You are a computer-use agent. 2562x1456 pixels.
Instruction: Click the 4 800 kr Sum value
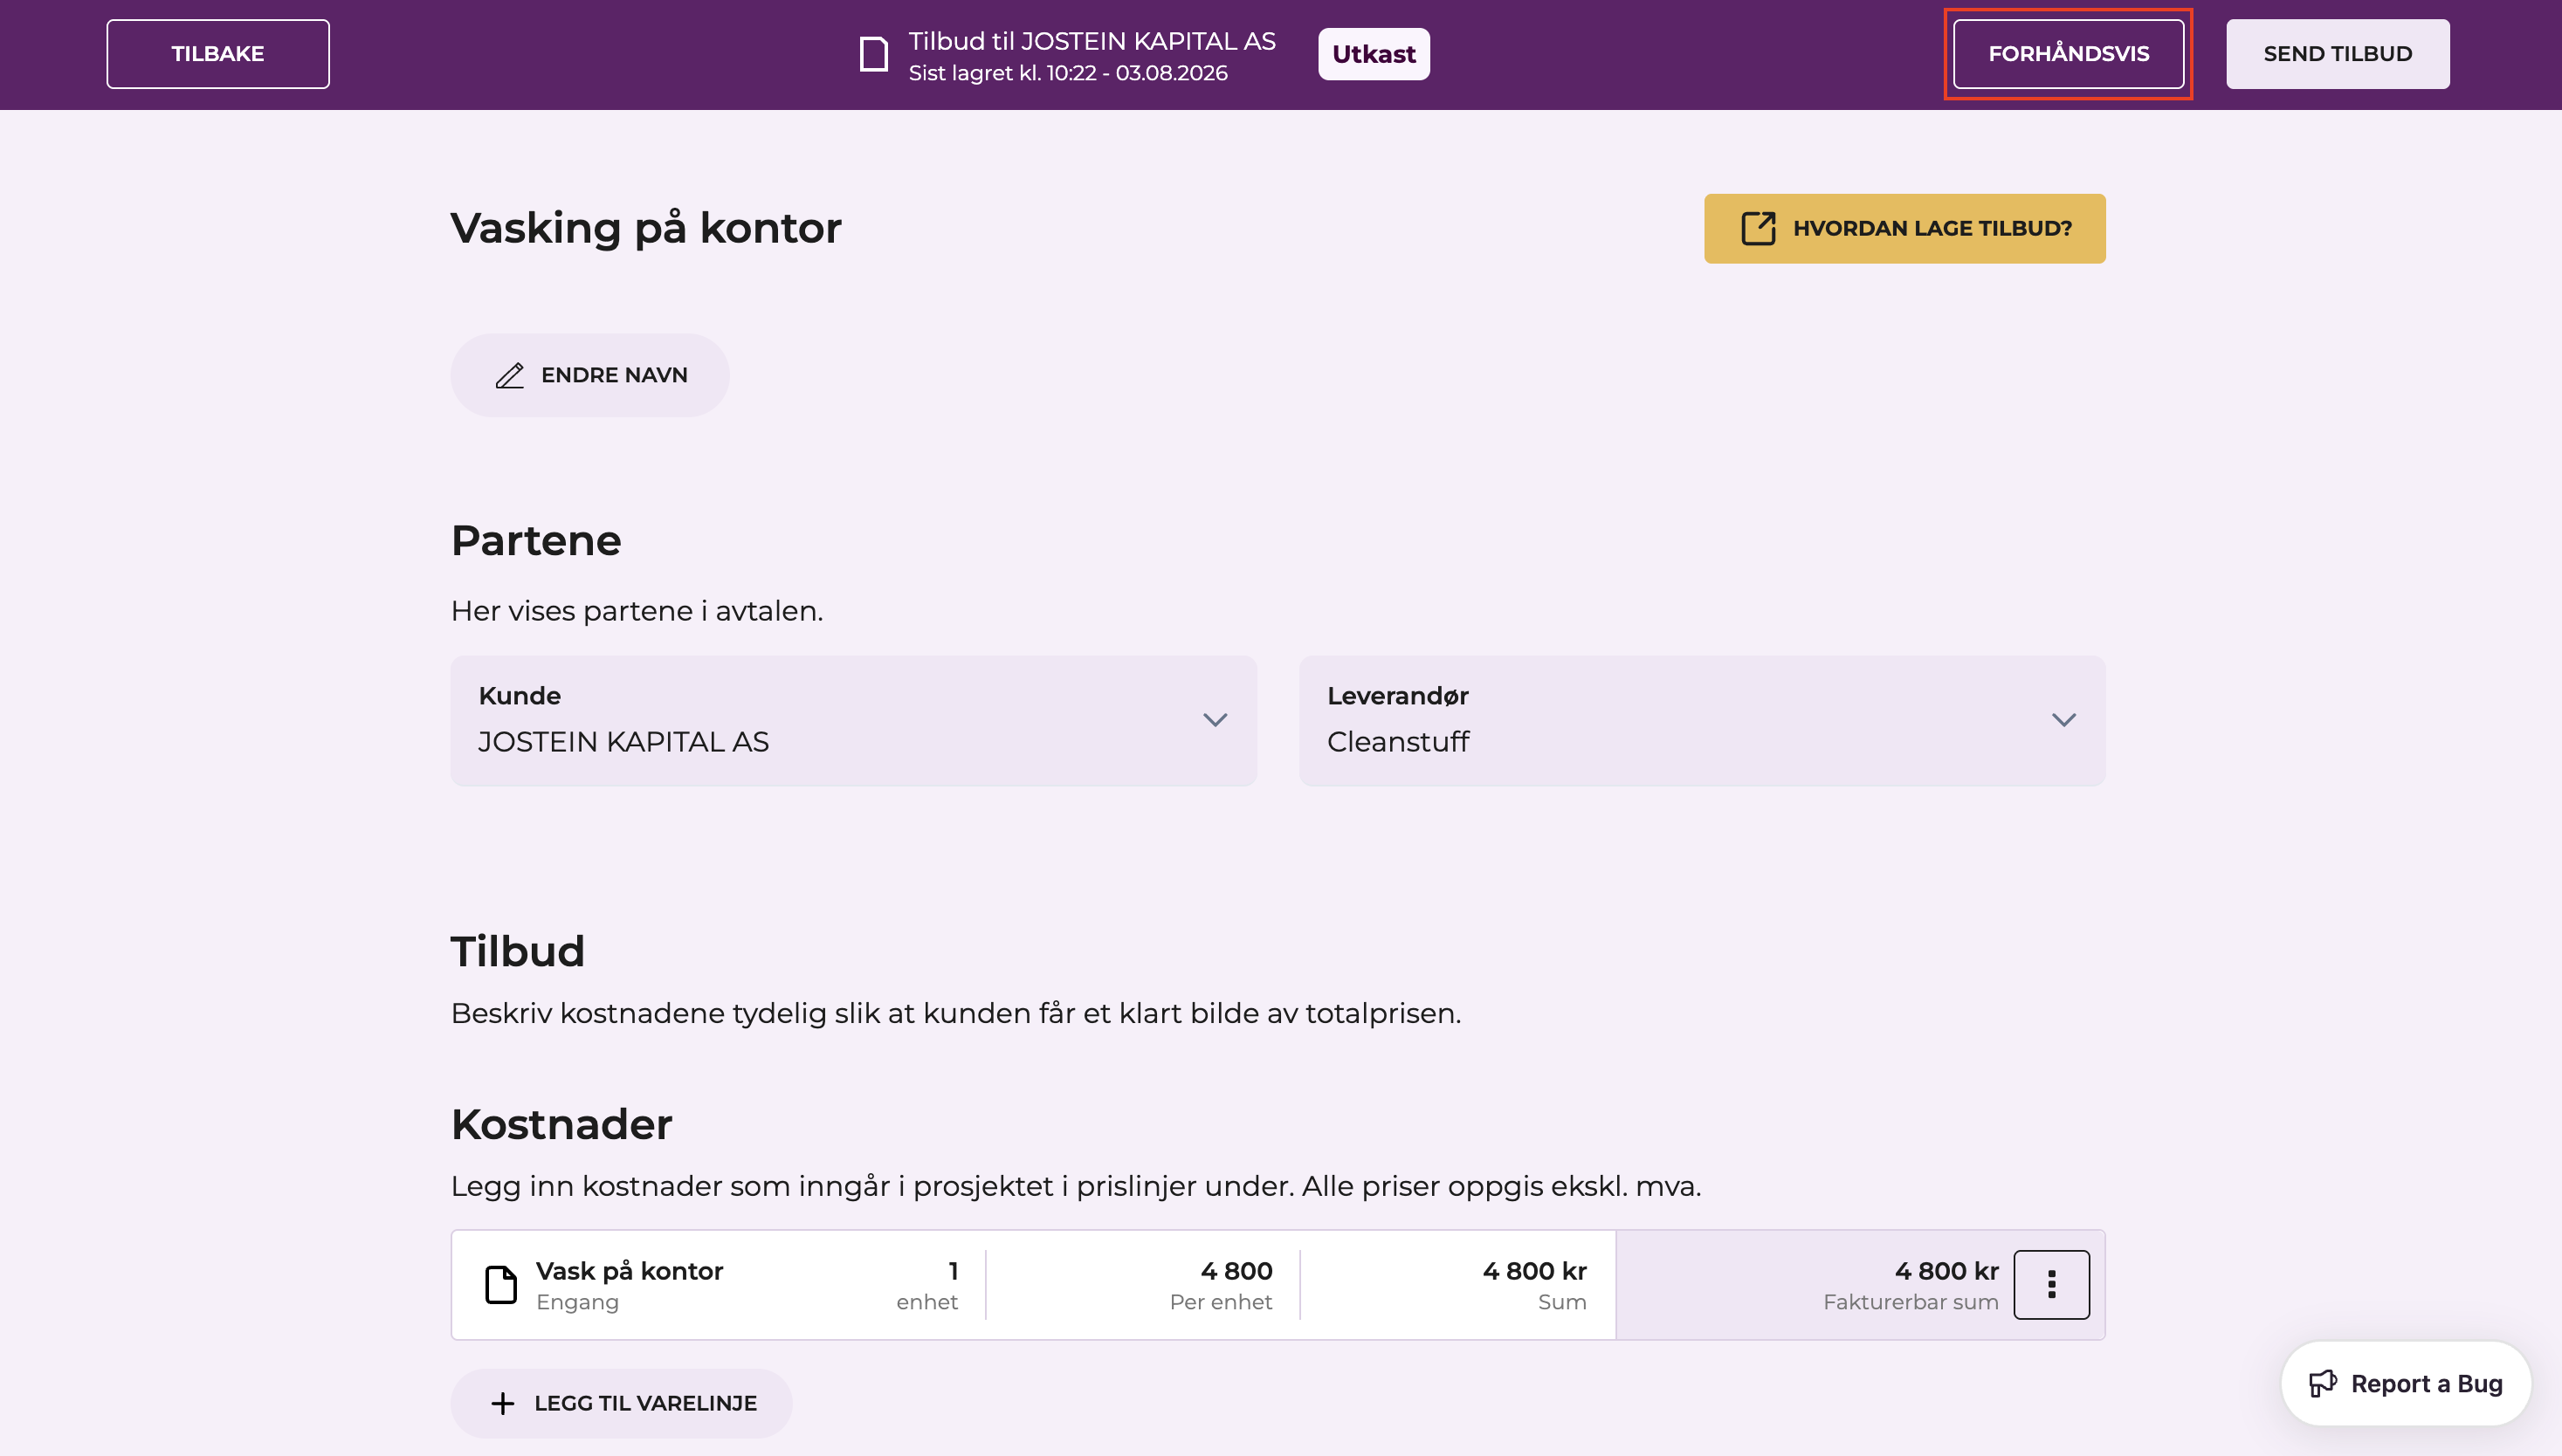click(1534, 1284)
